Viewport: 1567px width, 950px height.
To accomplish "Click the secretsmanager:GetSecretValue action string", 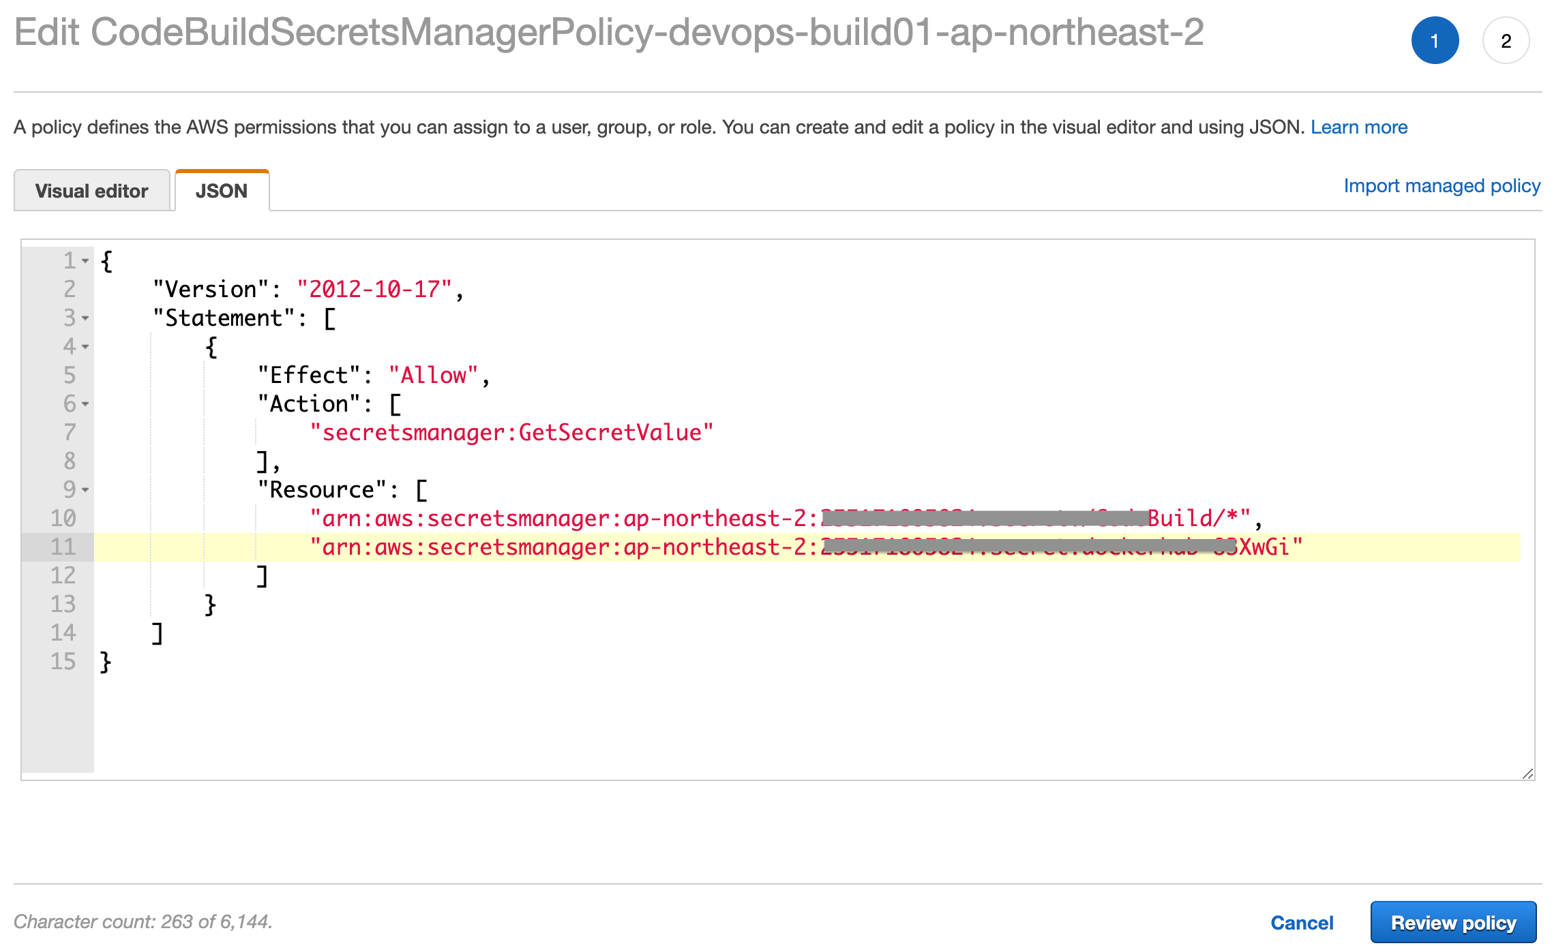I will (511, 433).
